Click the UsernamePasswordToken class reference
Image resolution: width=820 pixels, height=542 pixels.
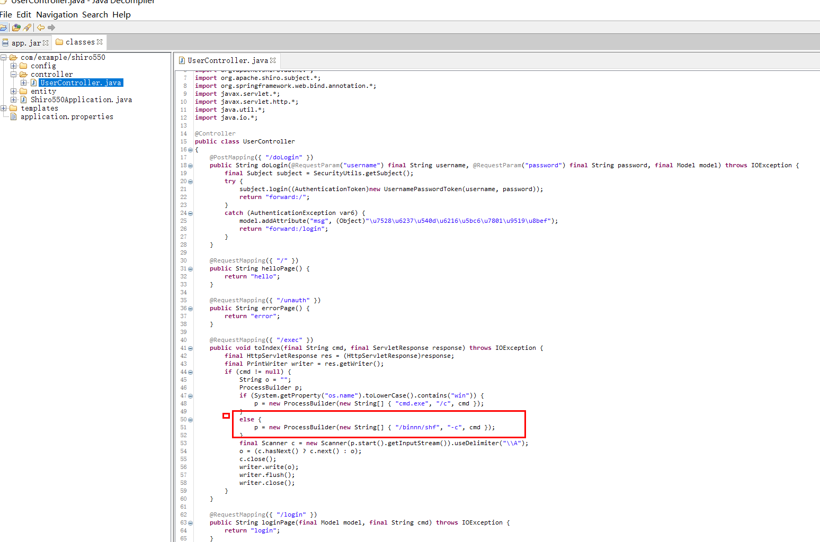[423, 189]
